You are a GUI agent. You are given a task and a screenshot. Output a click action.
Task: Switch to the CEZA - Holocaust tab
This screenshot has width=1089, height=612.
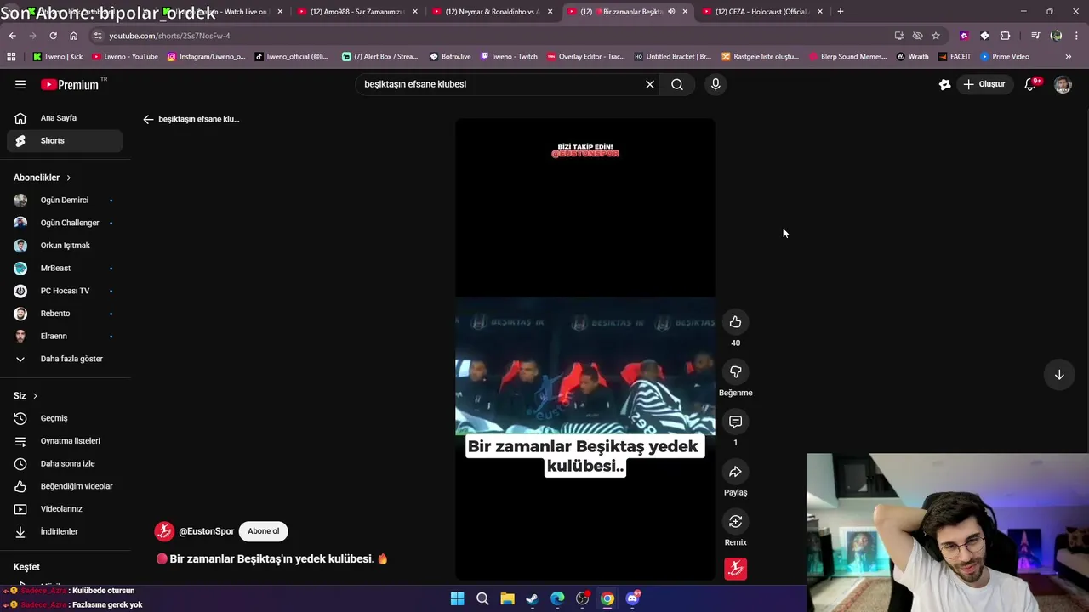pyautogui.click(x=761, y=12)
